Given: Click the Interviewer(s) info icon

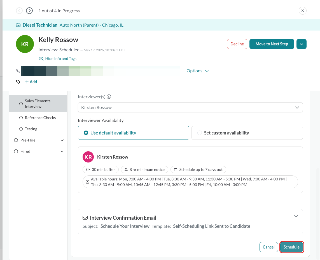Looking at the screenshot, I should pos(109,97).
